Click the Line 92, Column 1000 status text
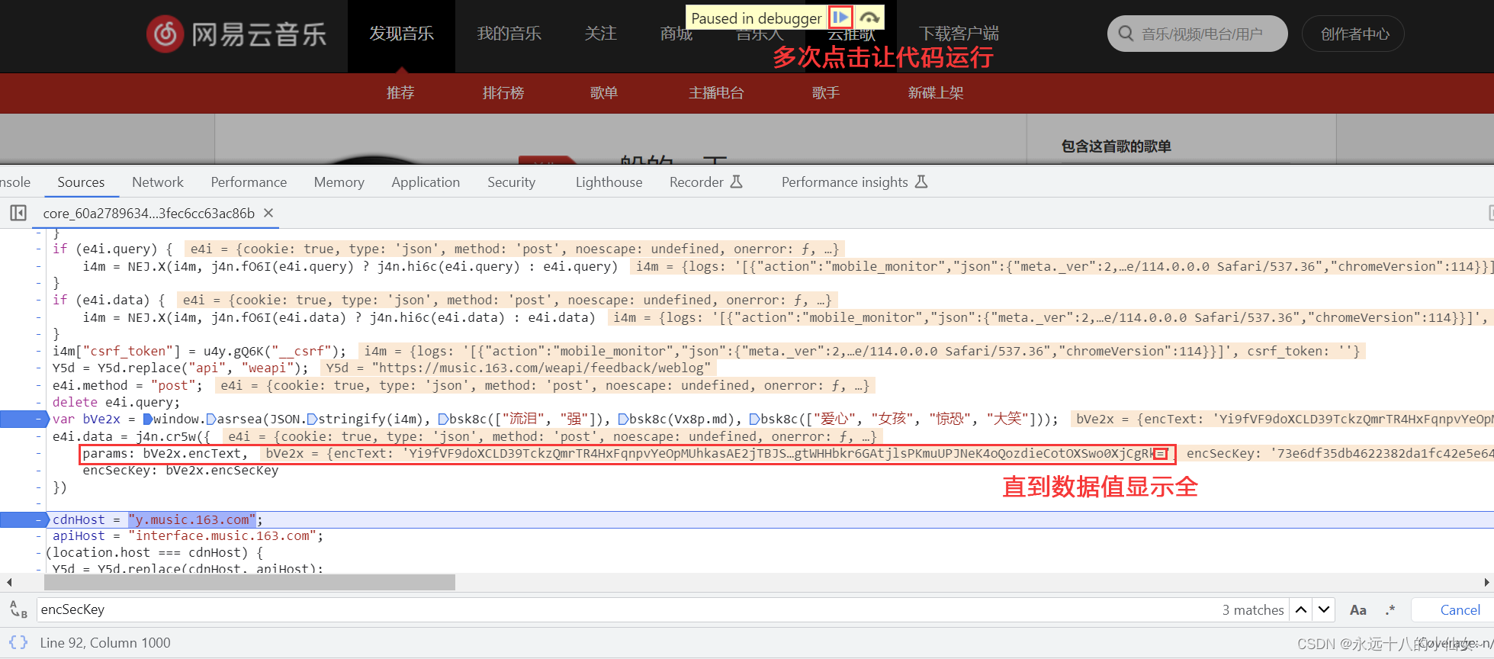The image size is (1494, 659). [105, 642]
